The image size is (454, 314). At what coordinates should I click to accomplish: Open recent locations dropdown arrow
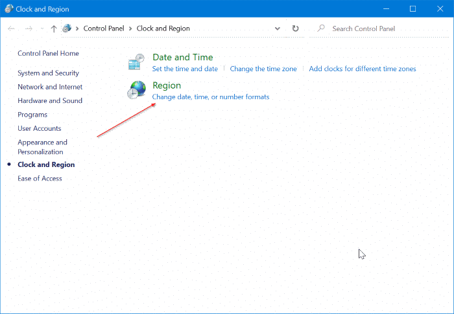coord(42,28)
